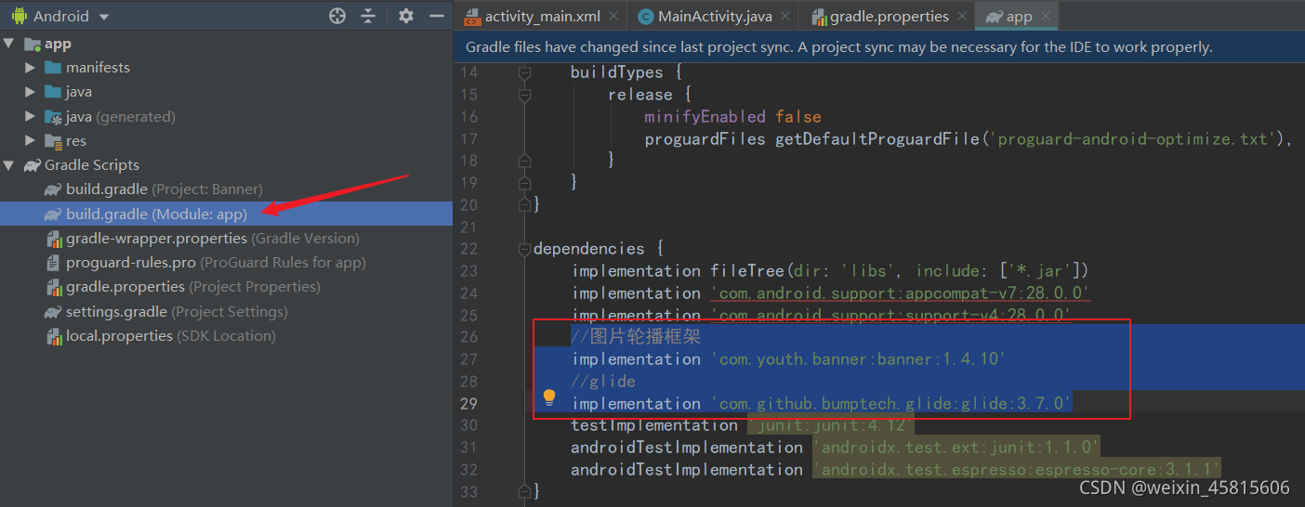The image size is (1305, 507).
Task: Switch to activity_main.xml tab
Action: (542, 17)
